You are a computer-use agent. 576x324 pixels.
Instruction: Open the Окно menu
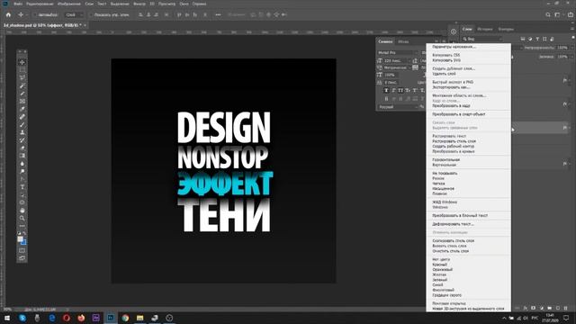tap(184, 4)
